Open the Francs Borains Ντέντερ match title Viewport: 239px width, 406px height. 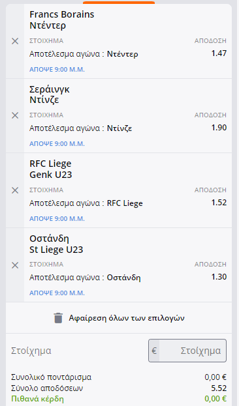[62, 20]
